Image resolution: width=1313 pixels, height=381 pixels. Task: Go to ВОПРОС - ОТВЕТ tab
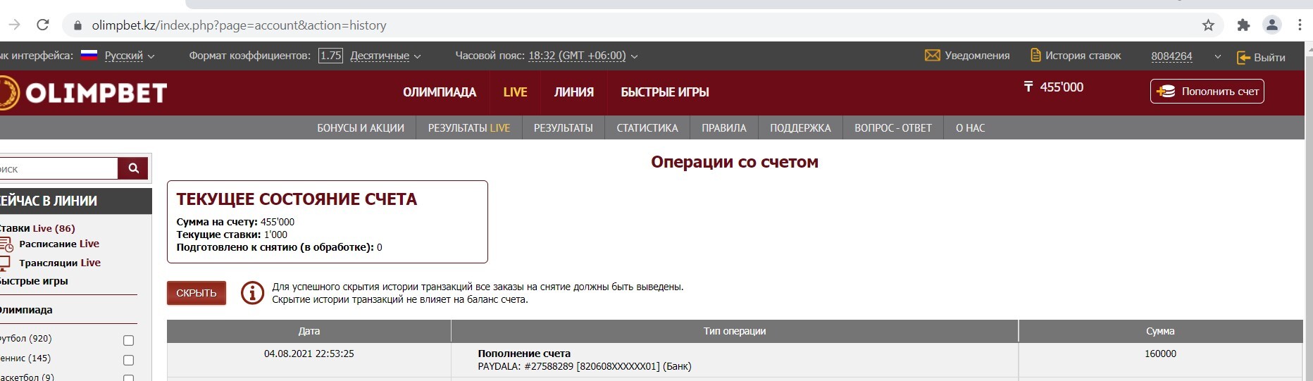(893, 127)
